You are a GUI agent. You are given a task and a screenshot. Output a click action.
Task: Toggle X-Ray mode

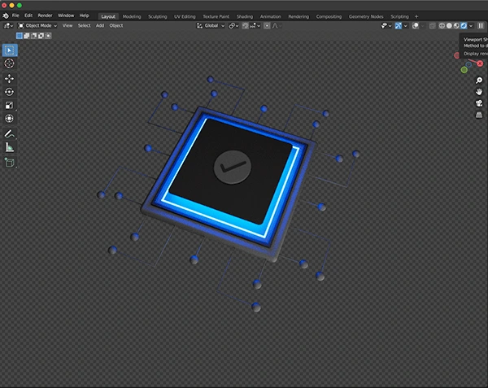pos(433,26)
